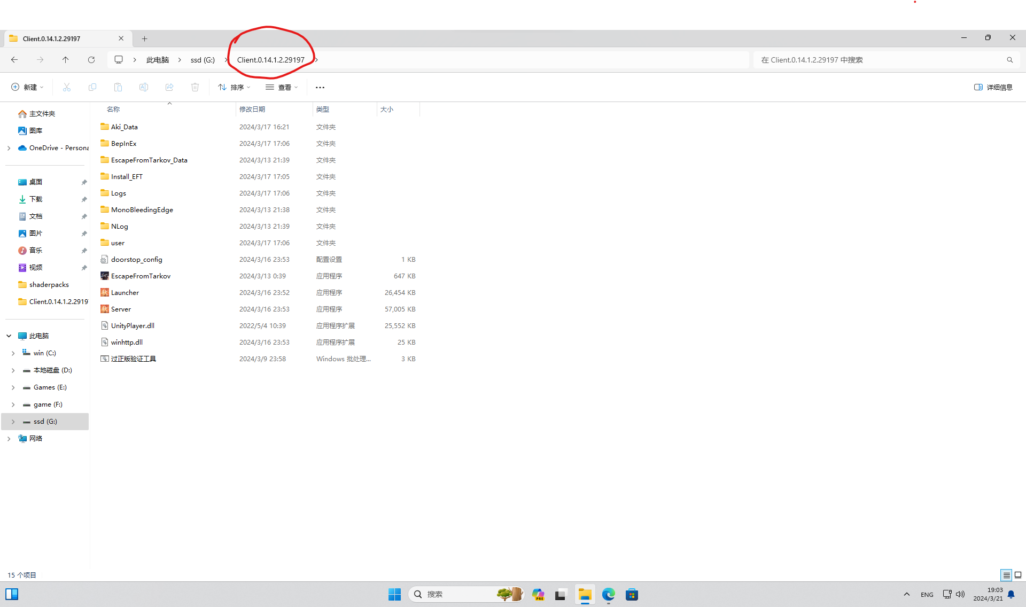1026x607 pixels.
Task: Click ssd (G:) in the address breadcrumb
Action: point(203,60)
